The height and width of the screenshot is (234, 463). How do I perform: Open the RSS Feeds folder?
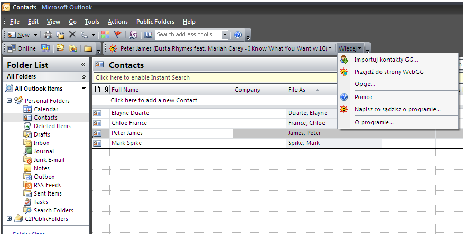(x=47, y=185)
